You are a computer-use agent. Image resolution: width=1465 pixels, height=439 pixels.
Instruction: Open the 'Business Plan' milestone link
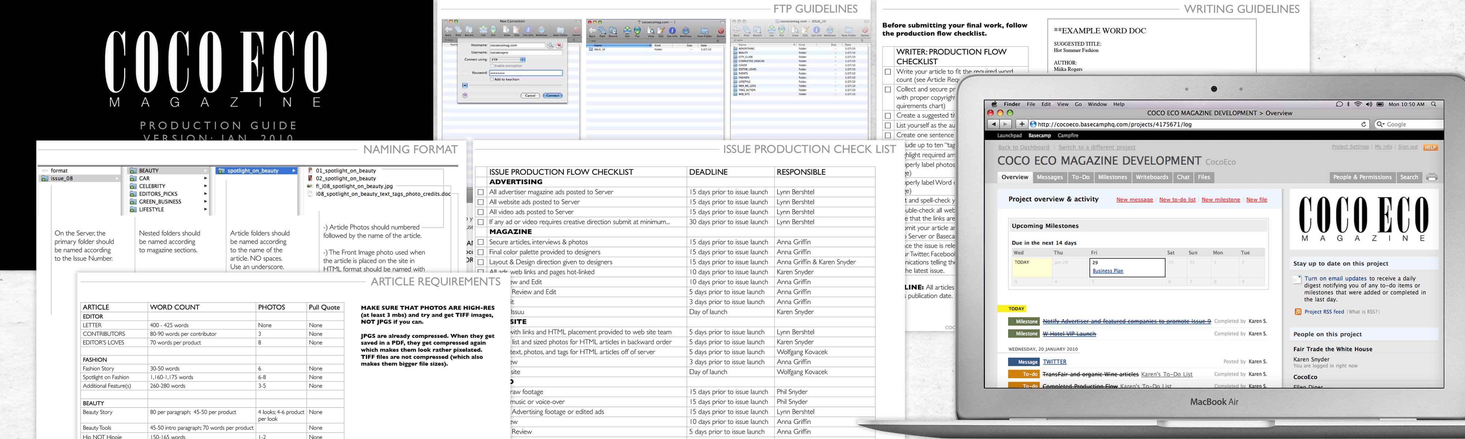coord(1108,271)
